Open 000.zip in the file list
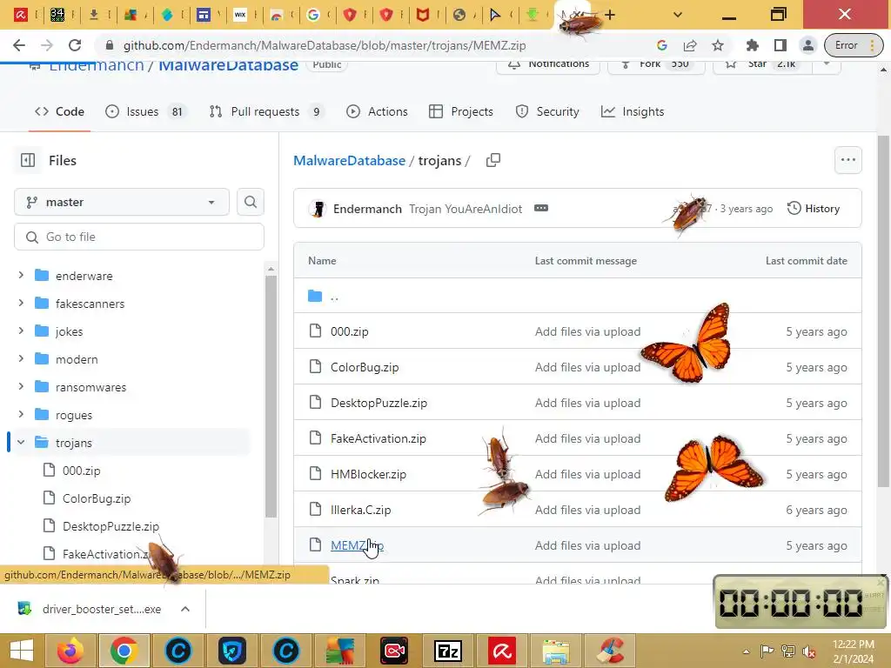 pyautogui.click(x=350, y=331)
